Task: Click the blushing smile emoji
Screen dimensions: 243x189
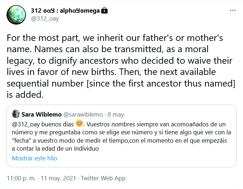Action: pos(79,124)
